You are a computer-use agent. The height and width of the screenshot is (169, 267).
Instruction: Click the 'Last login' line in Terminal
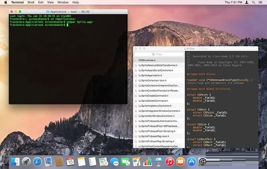pyautogui.click(x=40, y=16)
